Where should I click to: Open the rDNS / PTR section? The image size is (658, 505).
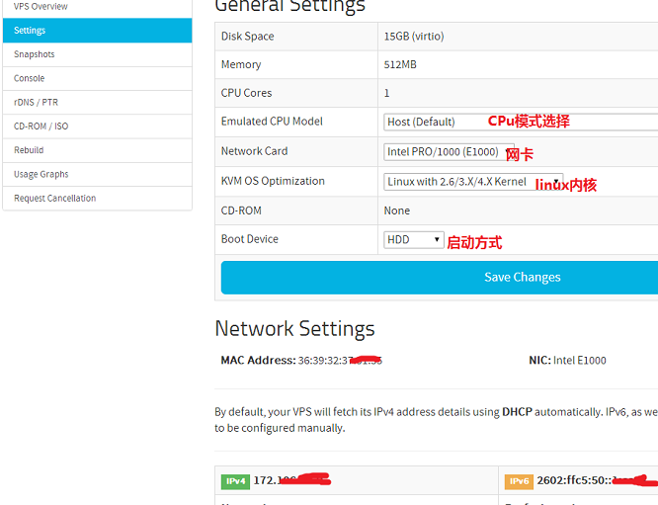[37, 103]
